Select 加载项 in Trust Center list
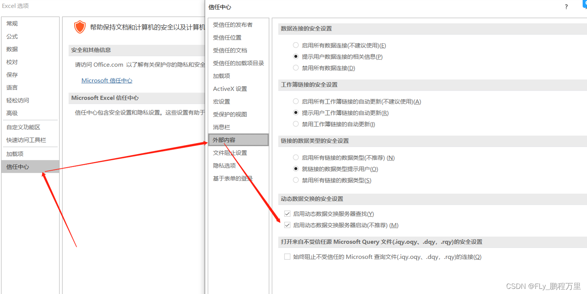Screen dimensions: 587x294 pyautogui.click(x=239, y=76)
